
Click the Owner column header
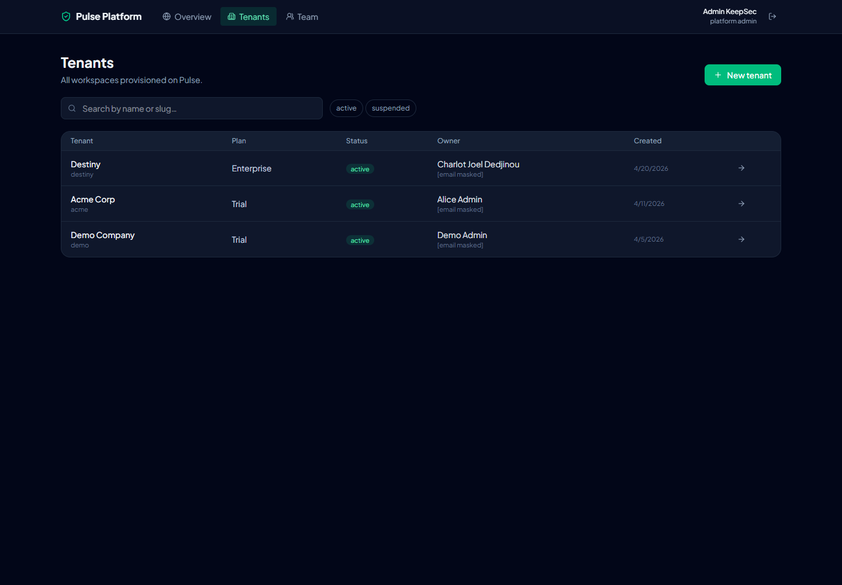coord(448,141)
